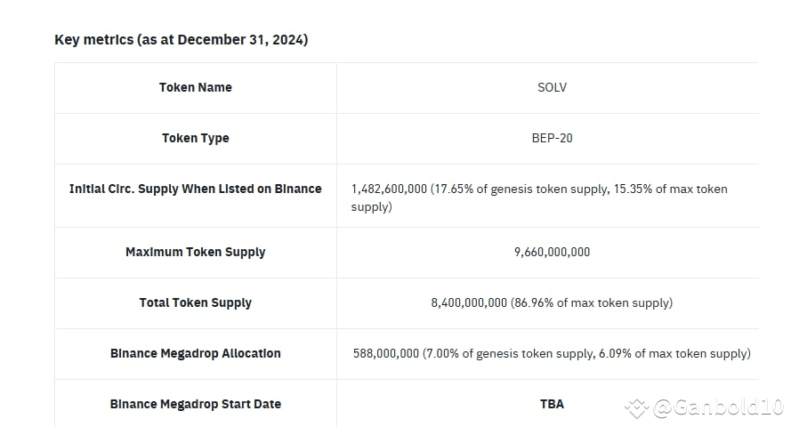Viewport: 791px width, 427px height.
Task: Click the 86.96% of max token supply text
Action: click(x=592, y=302)
